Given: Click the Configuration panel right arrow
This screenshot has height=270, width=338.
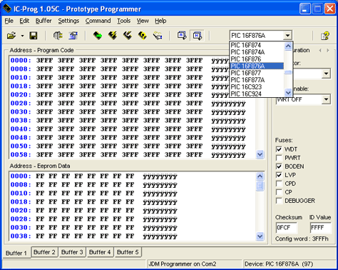Looking at the screenshot, I should [x=328, y=50].
